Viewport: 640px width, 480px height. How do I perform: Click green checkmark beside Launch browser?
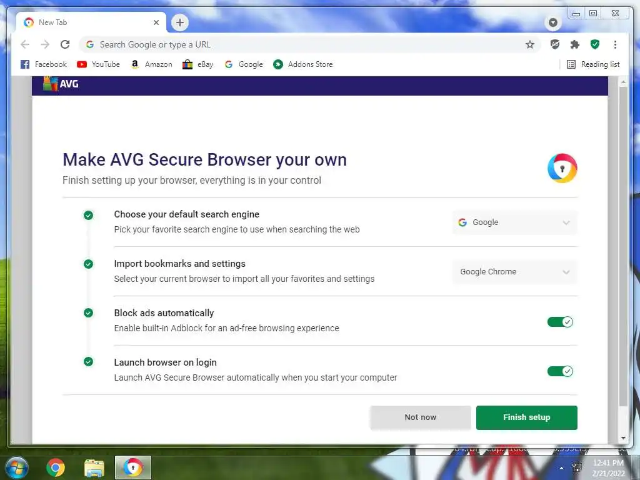coord(88,362)
